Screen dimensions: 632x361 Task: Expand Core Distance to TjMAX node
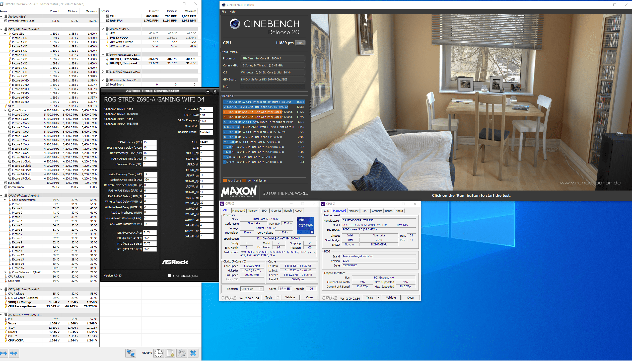[5, 272]
